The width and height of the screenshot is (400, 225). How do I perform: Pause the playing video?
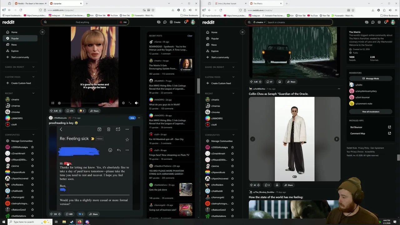[x=53, y=103]
